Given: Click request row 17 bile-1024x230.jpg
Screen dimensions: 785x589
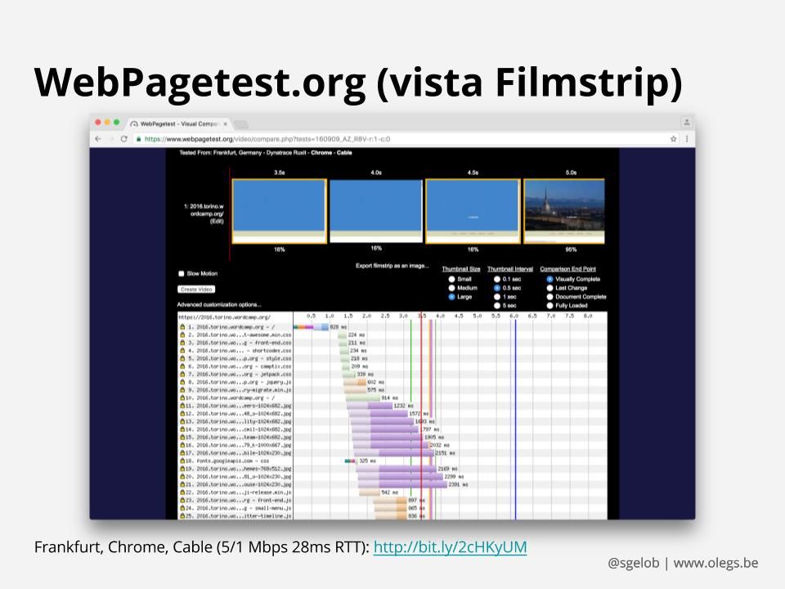Looking at the screenshot, I should [392, 452].
